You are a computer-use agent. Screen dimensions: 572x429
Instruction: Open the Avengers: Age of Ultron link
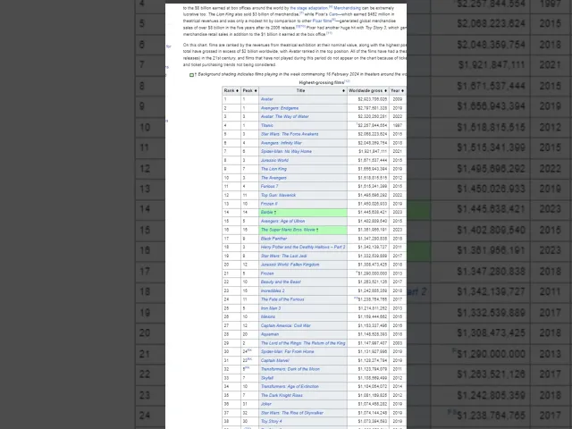coord(282,221)
